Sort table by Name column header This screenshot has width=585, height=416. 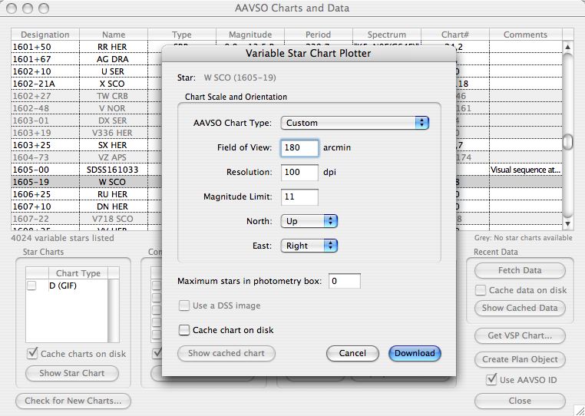114,35
